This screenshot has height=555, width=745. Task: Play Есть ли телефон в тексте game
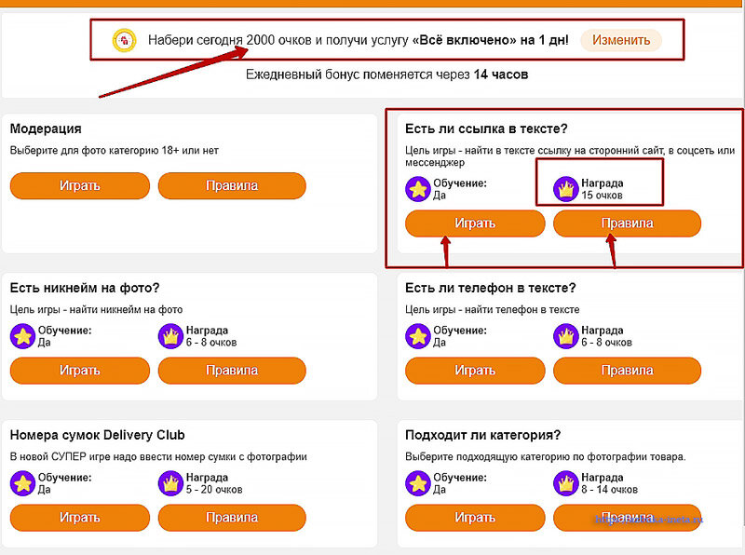pyautogui.click(x=475, y=371)
